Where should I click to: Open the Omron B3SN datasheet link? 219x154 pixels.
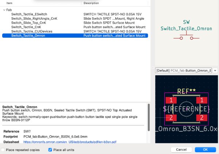pyautogui.click(x=70, y=142)
